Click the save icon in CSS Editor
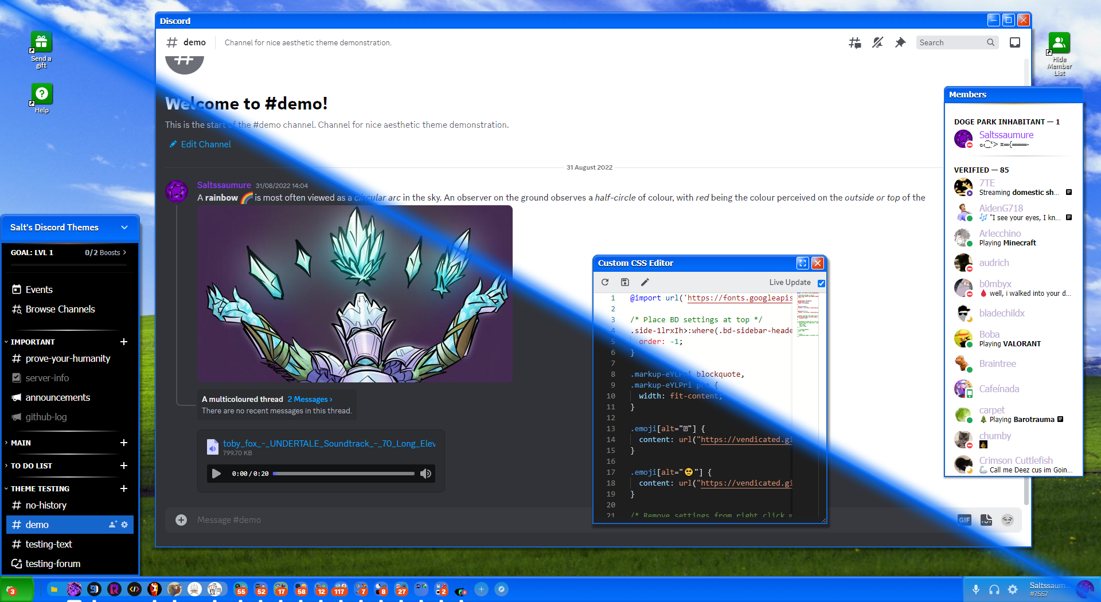1101x602 pixels. pyautogui.click(x=625, y=282)
